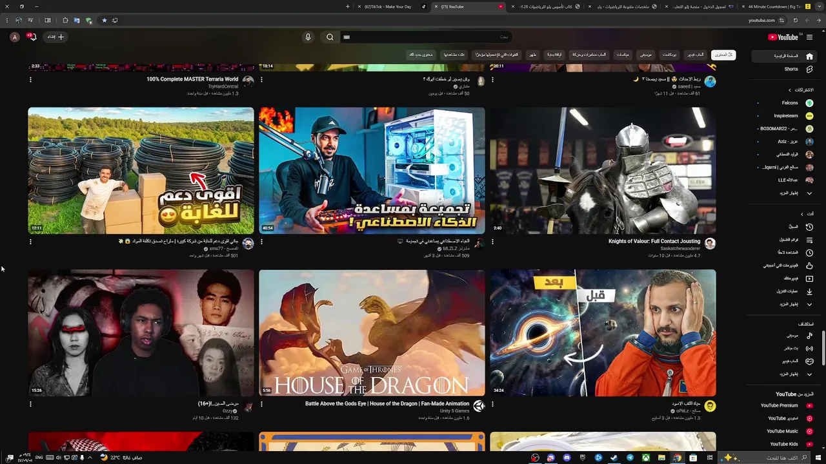
Task: Select the All content filter chip
Action: coord(723,55)
